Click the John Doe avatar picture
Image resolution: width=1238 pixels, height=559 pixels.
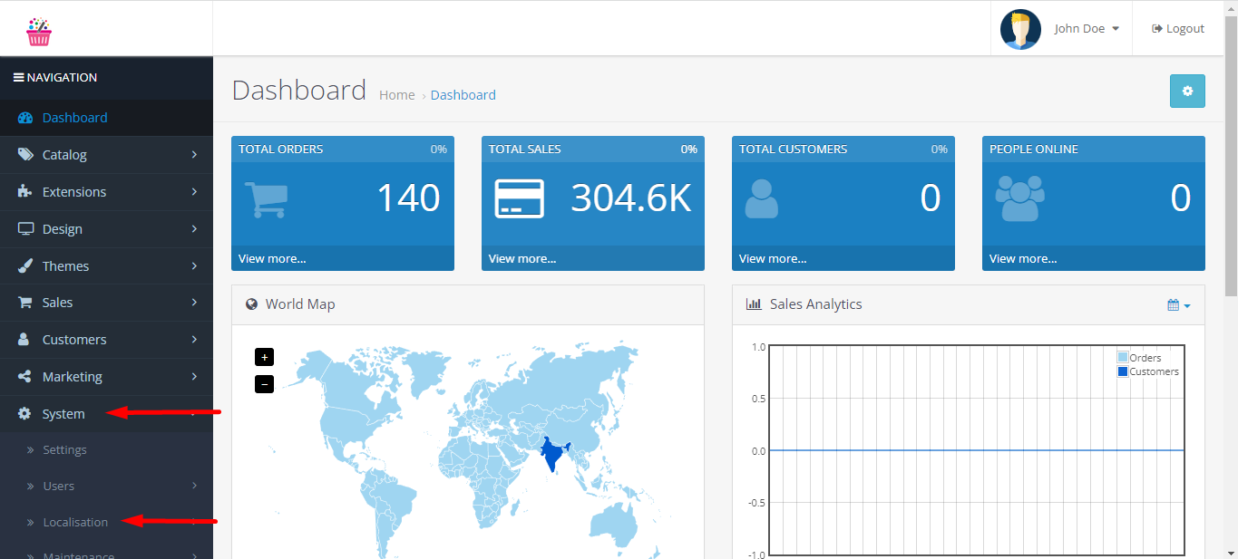pyautogui.click(x=1020, y=29)
